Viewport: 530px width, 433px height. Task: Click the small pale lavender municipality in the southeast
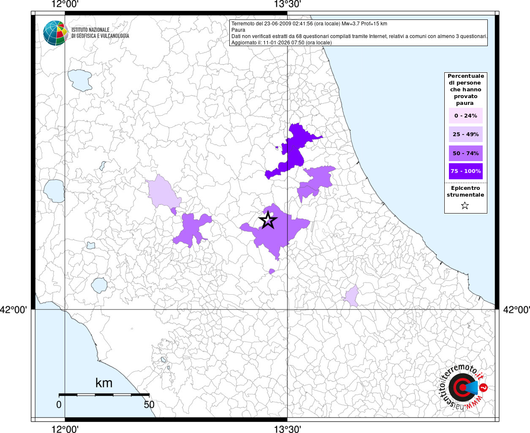352,296
